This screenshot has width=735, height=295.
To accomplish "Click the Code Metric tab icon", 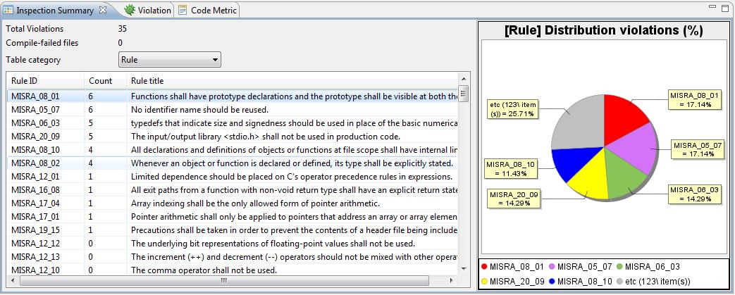I will coord(183,11).
